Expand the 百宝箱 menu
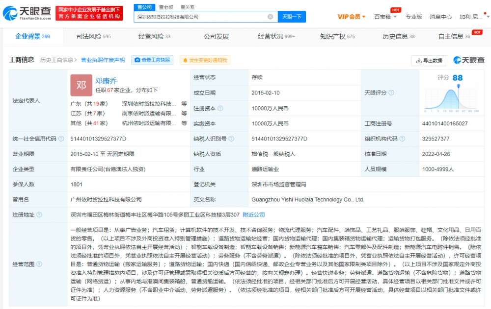Image resolution: width=491 pixels, height=309 pixels. 385,17
